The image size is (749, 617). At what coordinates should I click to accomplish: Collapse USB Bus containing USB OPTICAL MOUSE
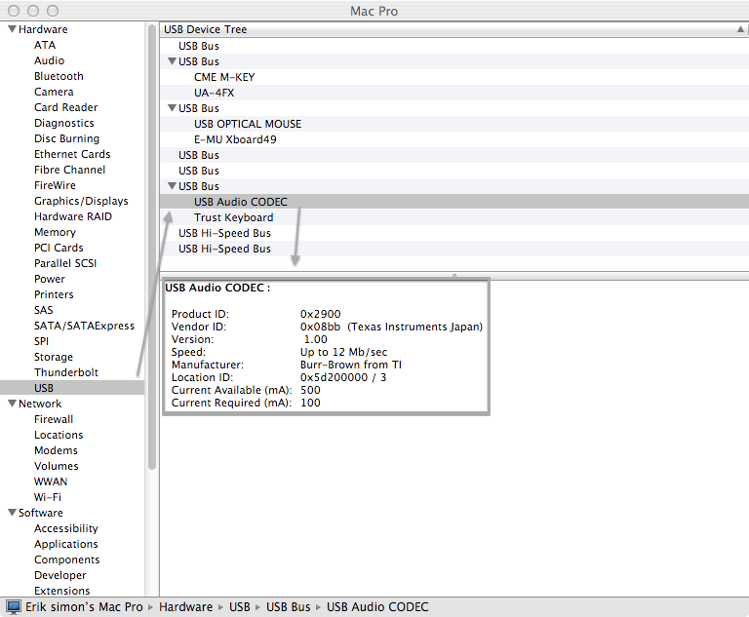tap(172, 108)
